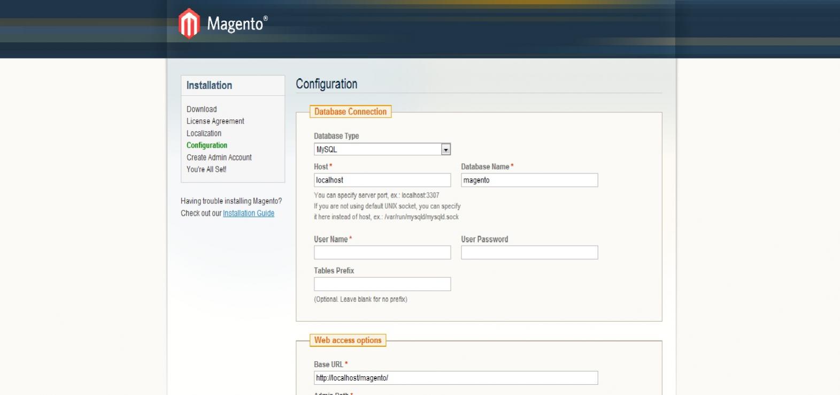Click the server port hint text
Viewport: 840px width, 395px height.
376,195
